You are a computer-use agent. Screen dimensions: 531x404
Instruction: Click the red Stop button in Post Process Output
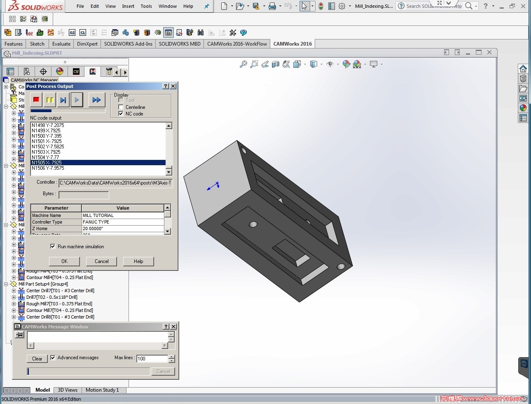tap(36, 100)
